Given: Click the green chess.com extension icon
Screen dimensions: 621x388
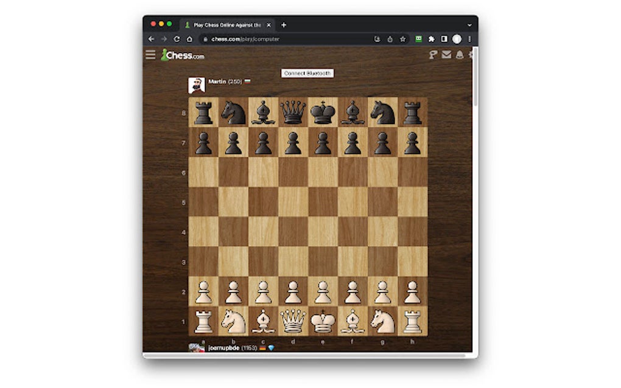Looking at the screenshot, I should pyautogui.click(x=418, y=38).
